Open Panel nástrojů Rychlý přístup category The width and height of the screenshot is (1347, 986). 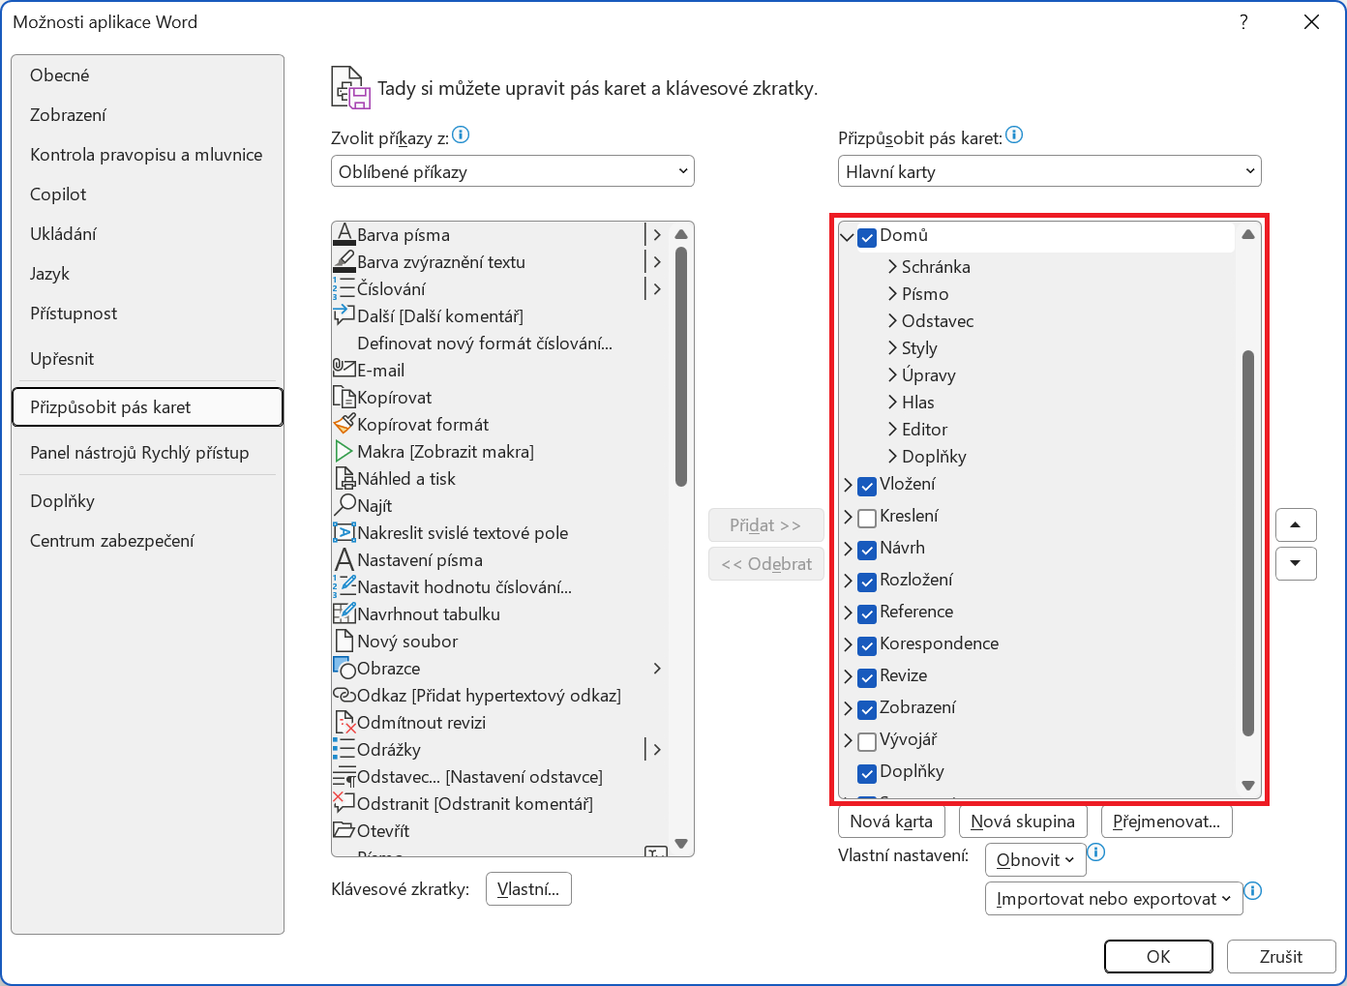tap(148, 453)
